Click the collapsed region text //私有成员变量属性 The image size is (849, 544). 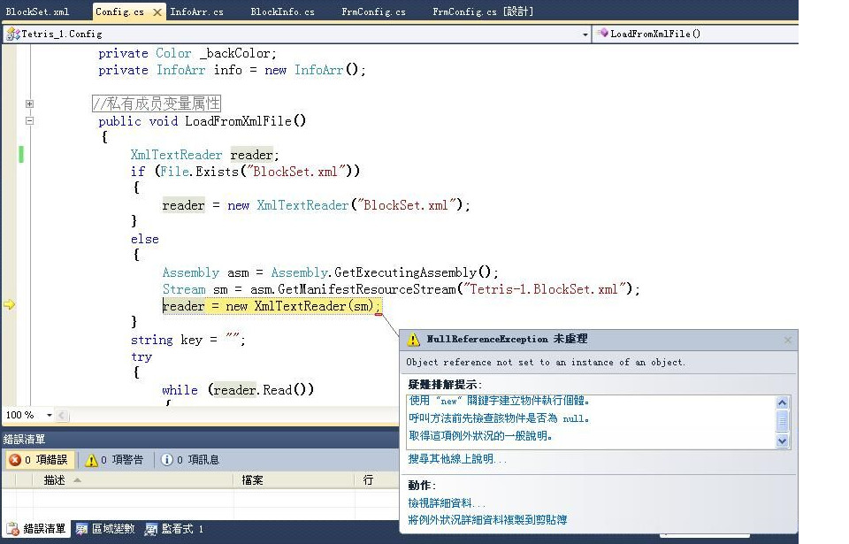pyautogui.click(x=157, y=103)
